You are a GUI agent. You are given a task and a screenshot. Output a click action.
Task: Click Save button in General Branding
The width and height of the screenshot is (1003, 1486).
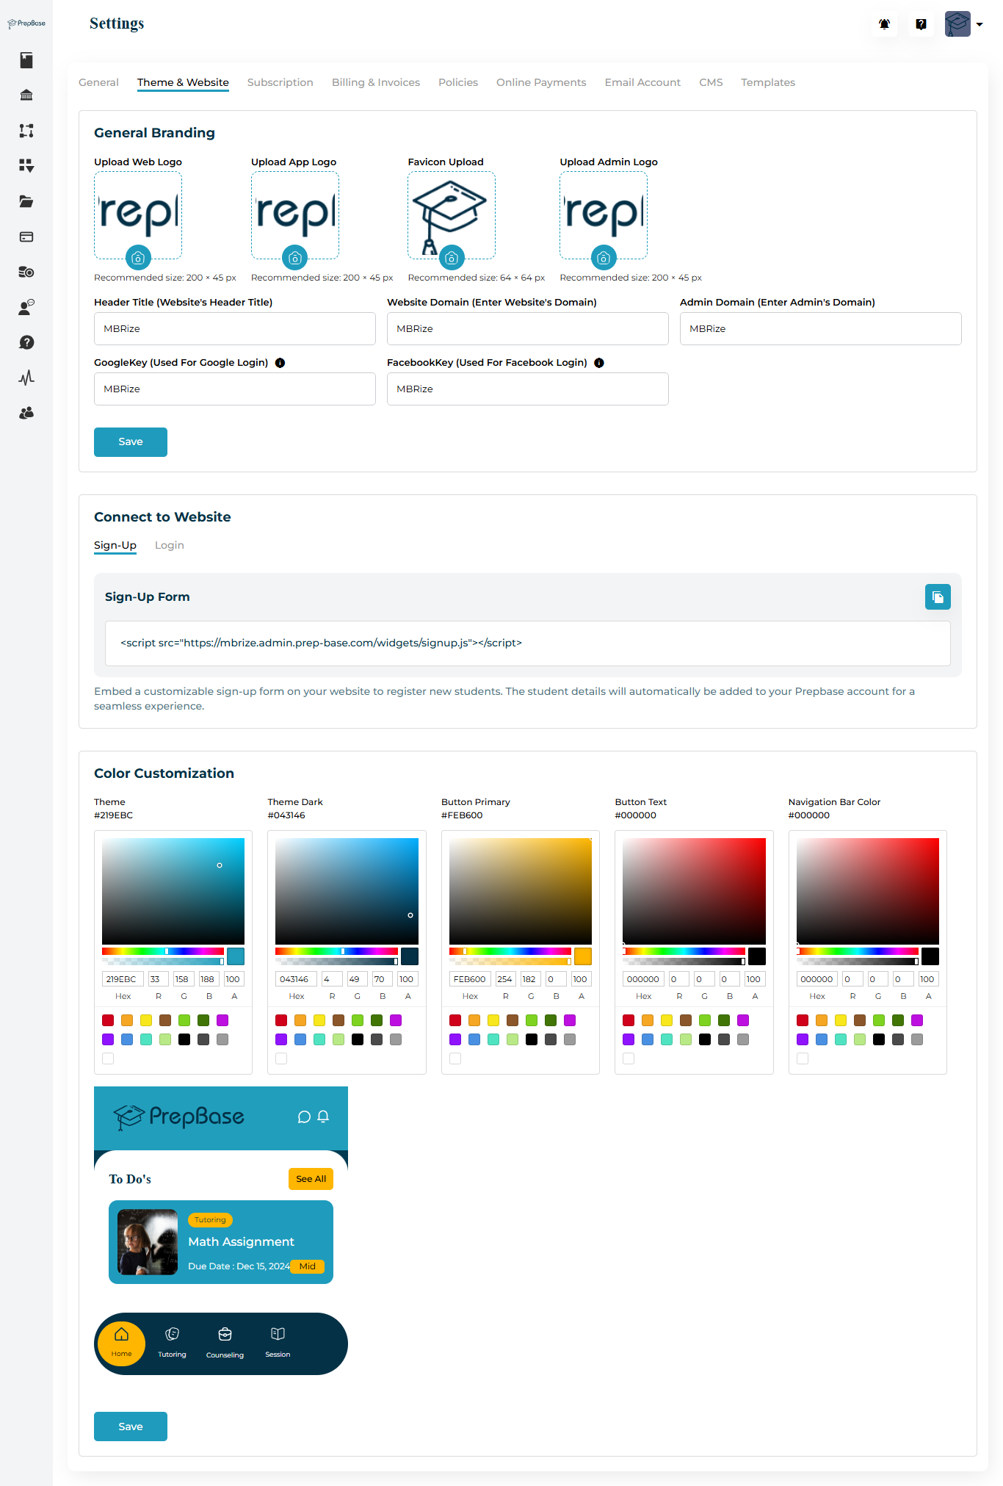click(131, 442)
